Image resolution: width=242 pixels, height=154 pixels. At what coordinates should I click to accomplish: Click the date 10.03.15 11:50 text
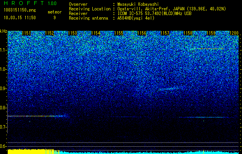tap(20, 18)
